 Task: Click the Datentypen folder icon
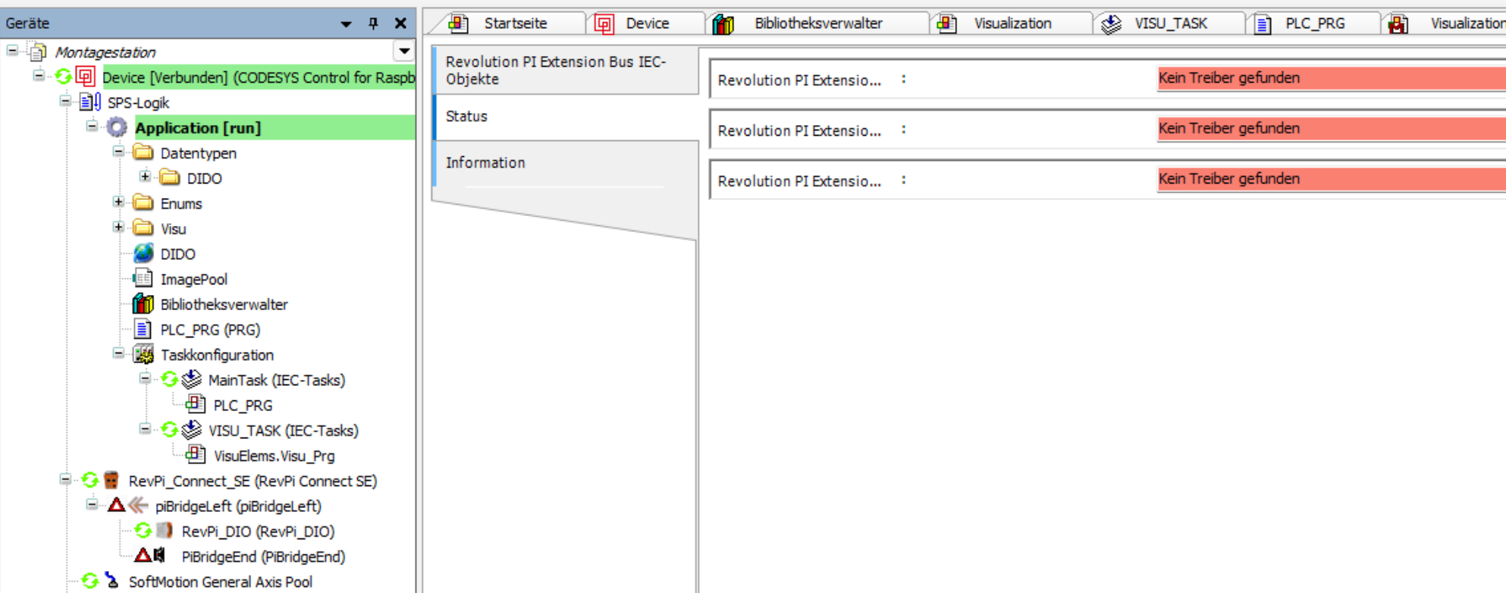pyautogui.click(x=143, y=152)
